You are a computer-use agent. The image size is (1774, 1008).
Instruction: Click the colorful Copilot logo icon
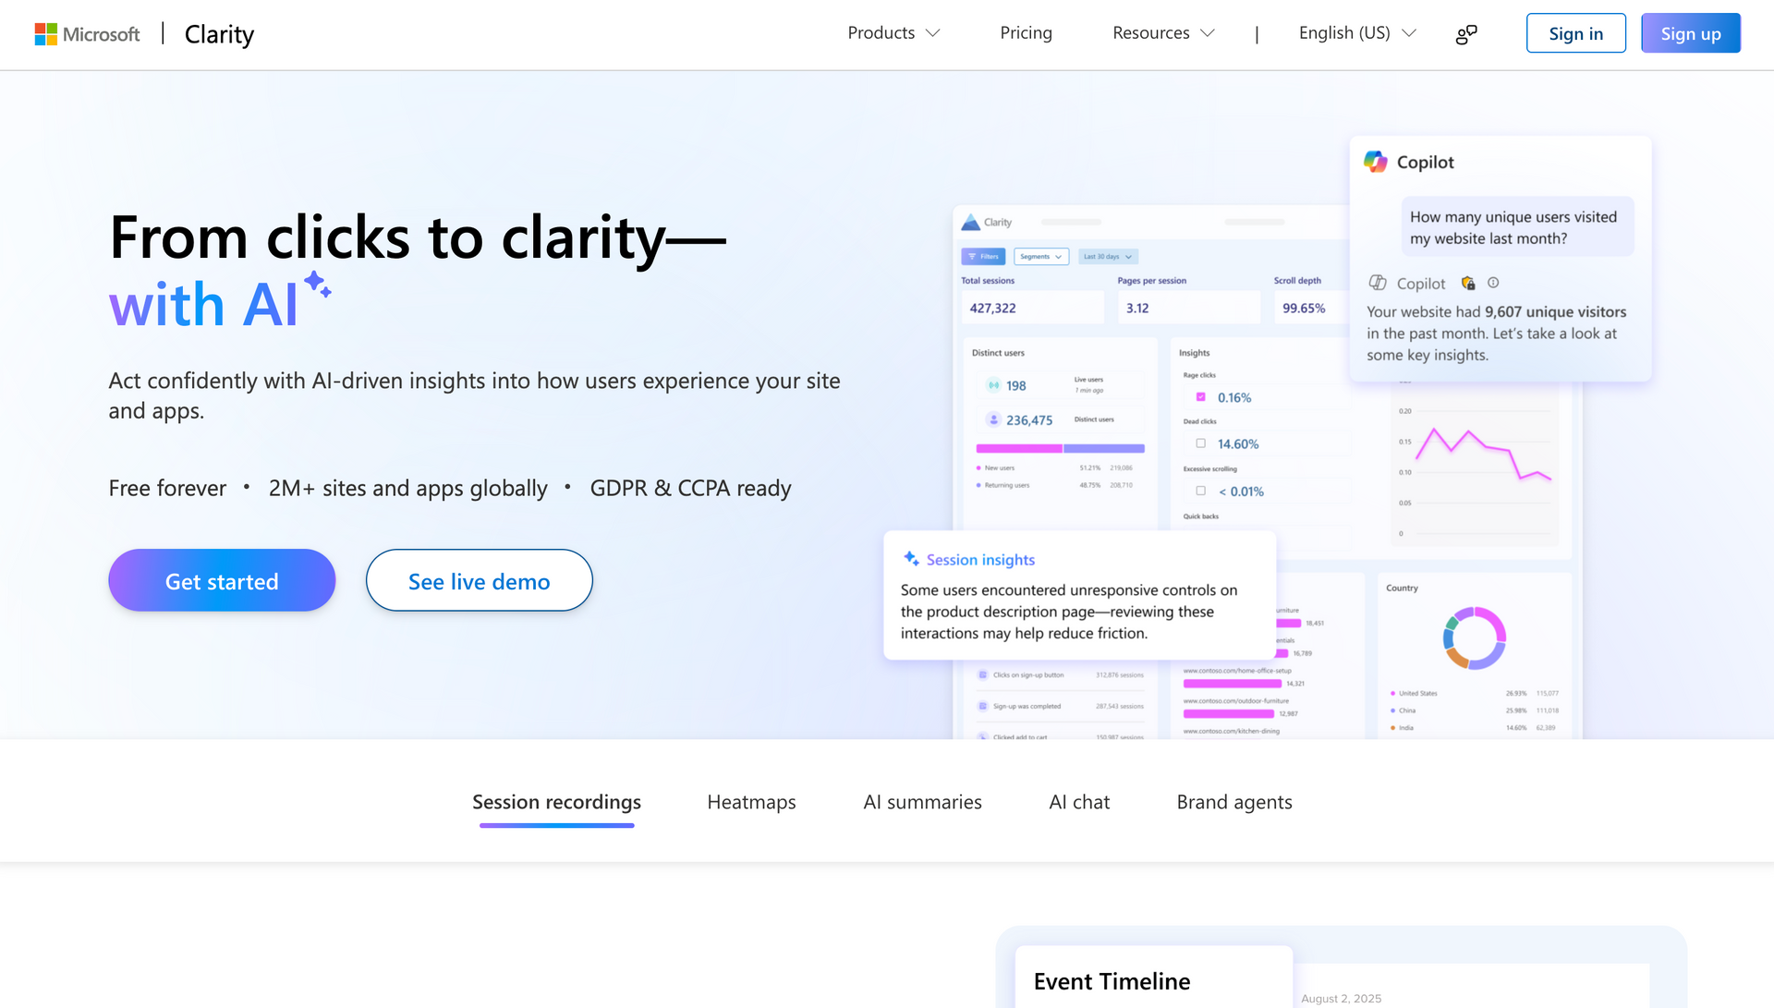[x=1376, y=162]
